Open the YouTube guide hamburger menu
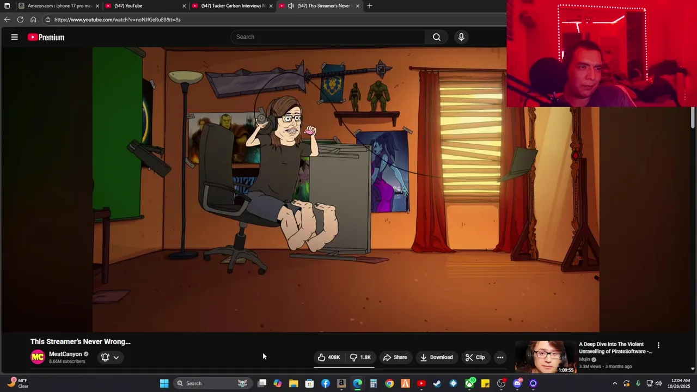The height and width of the screenshot is (392, 697). tap(15, 37)
